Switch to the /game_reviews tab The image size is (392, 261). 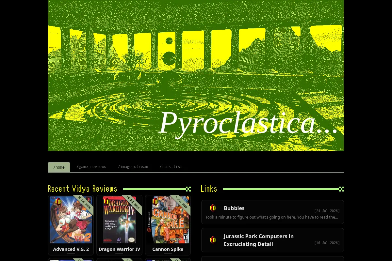pyautogui.click(x=91, y=167)
